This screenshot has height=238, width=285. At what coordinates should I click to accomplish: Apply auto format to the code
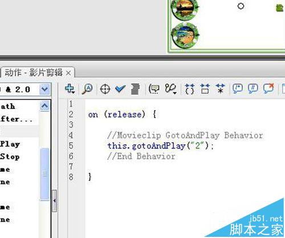click(135, 89)
